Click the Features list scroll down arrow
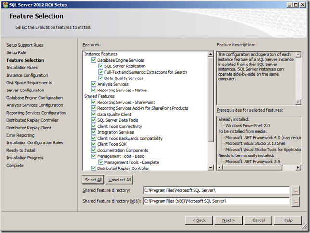310x233 pixels. tap(211, 168)
